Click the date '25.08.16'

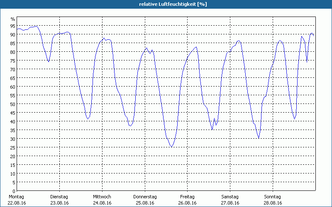tap(145, 203)
